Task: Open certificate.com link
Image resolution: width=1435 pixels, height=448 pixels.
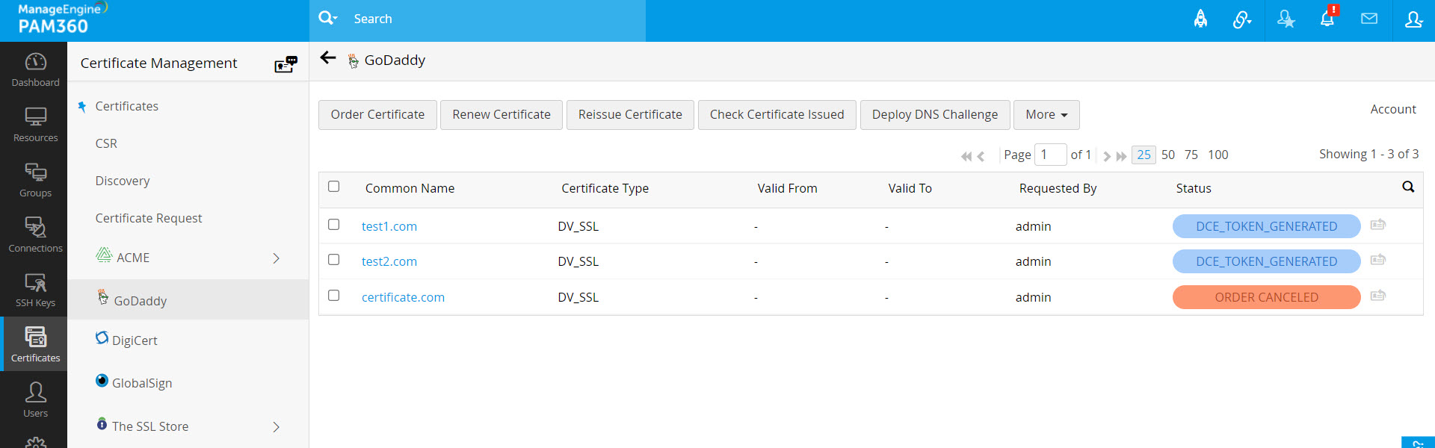Action: pos(403,297)
